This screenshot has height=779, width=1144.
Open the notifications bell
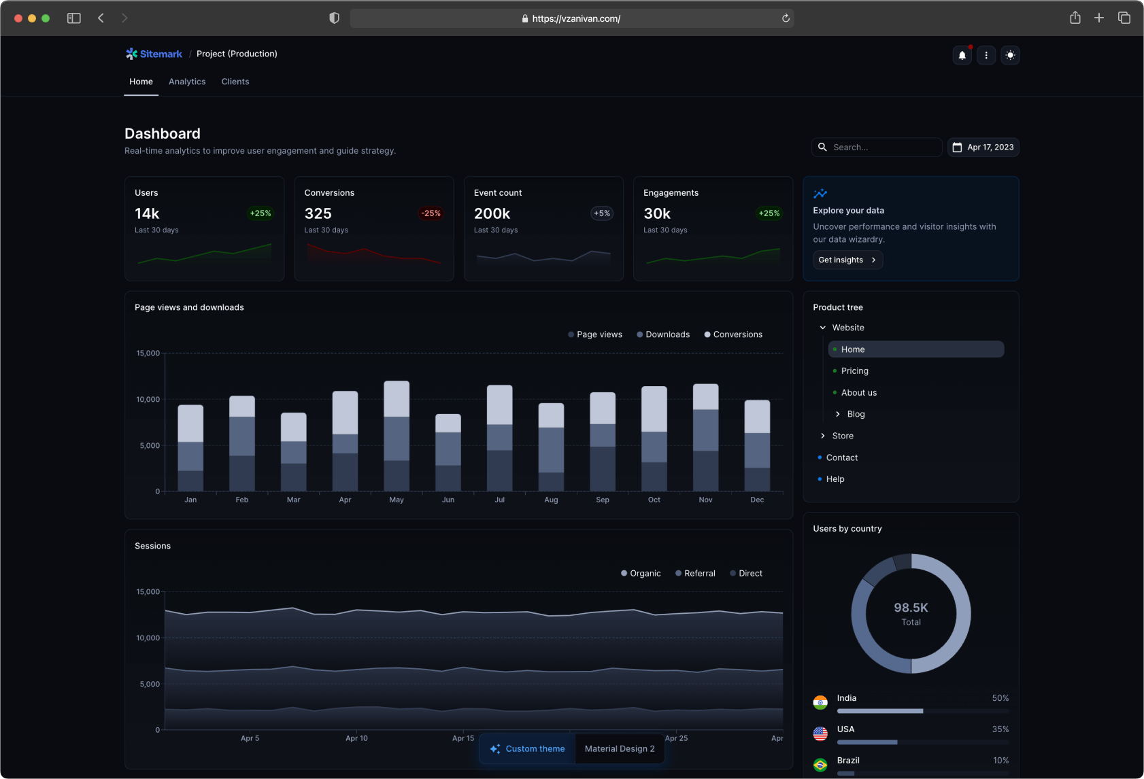coord(962,55)
